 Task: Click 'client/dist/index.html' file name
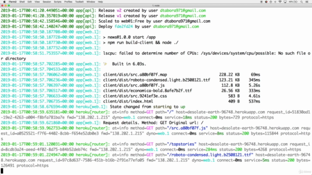click(128, 102)
